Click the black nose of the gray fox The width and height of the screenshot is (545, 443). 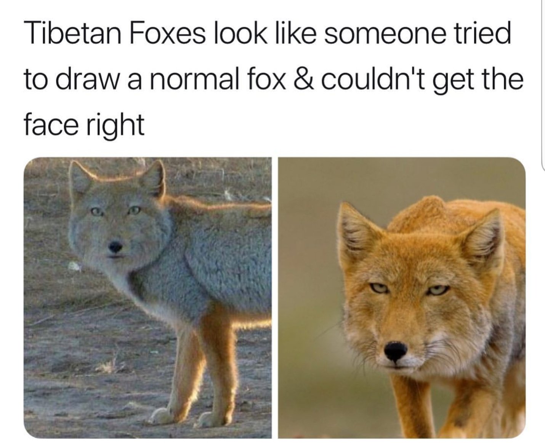coord(115,247)
